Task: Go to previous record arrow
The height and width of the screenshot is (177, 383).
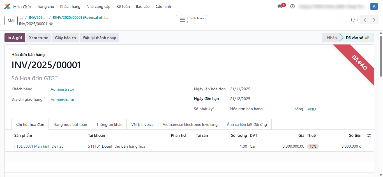Action: tap(365, 20)
